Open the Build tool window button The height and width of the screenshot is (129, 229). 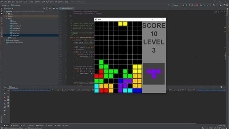[x=65, y=125]
